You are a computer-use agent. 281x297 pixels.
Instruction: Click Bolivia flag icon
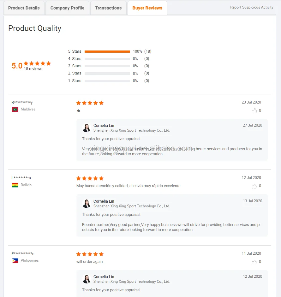(15, 185)
